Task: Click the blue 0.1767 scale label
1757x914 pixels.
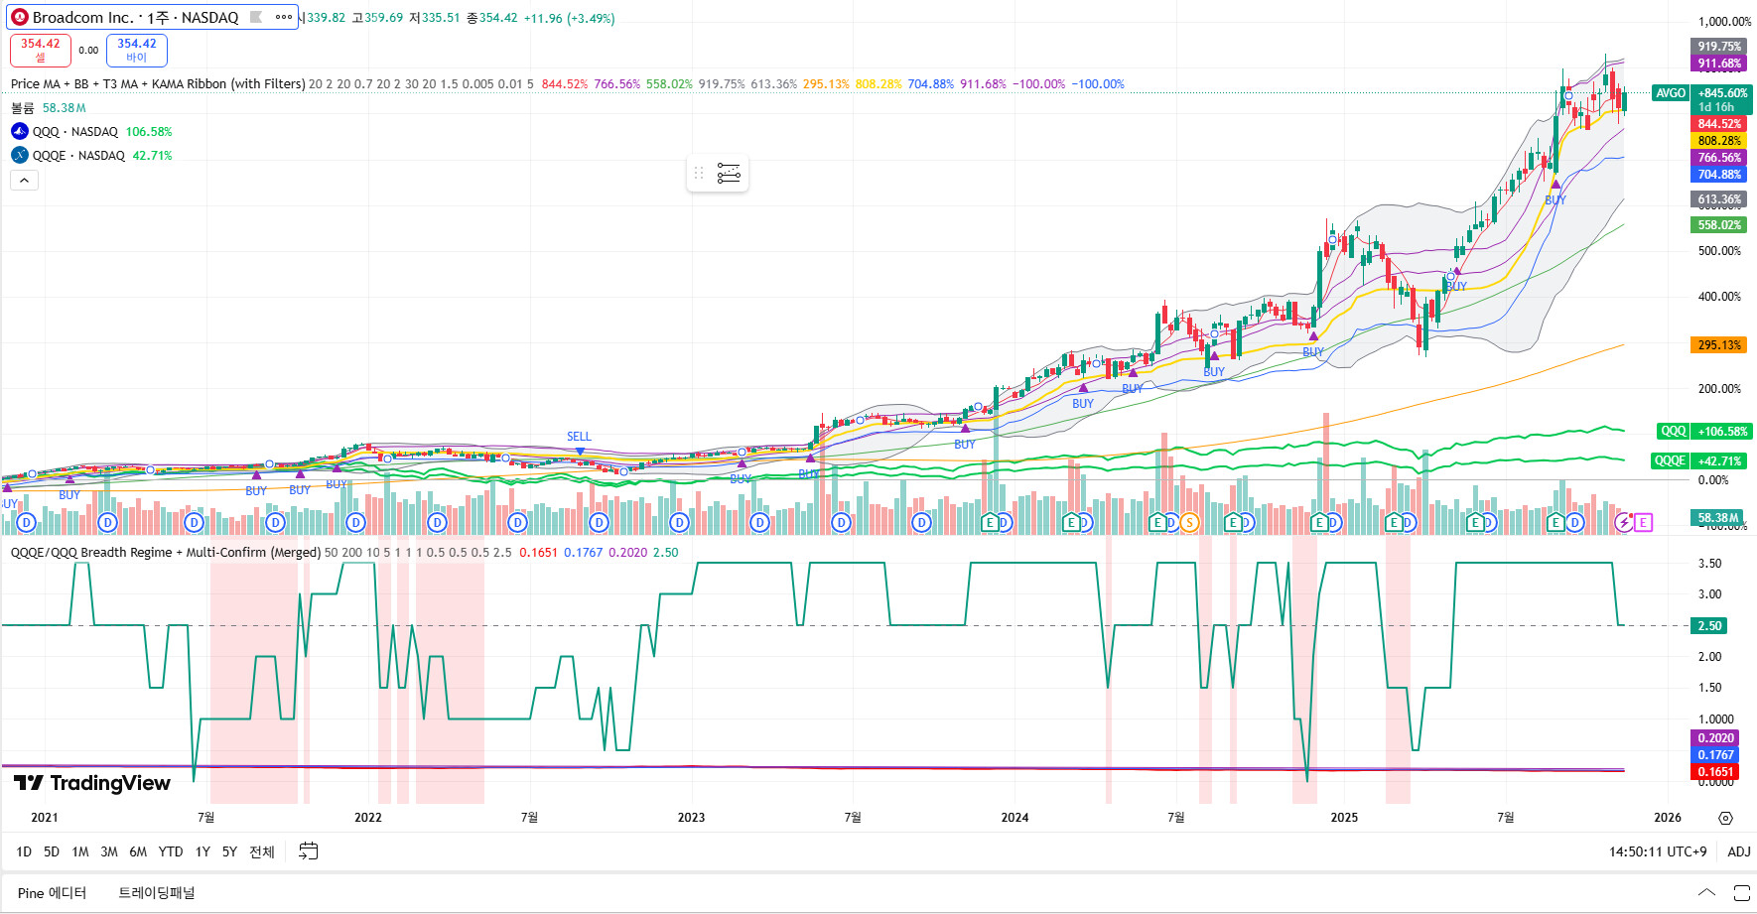Action: [x=1715, y=755]
